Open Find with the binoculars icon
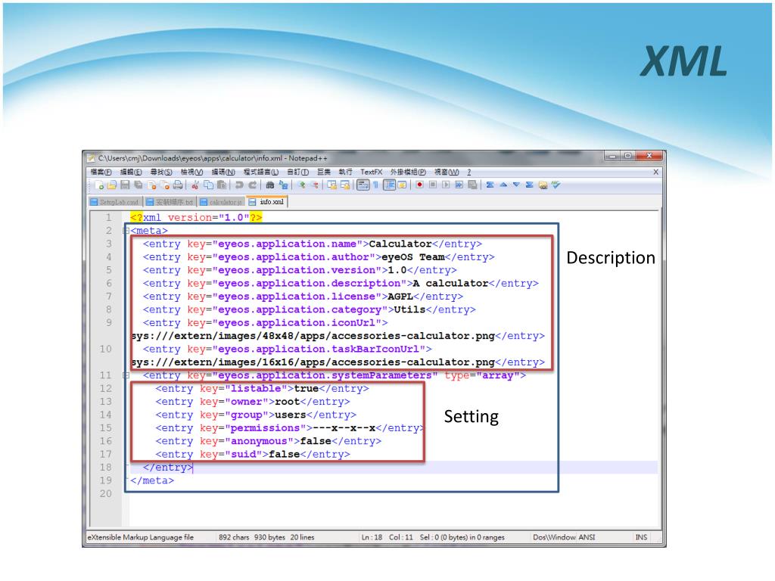 point(270,185)
